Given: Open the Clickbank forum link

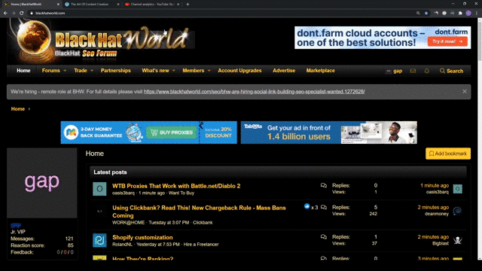Looking at the screenshot, I should coord(203,223).
